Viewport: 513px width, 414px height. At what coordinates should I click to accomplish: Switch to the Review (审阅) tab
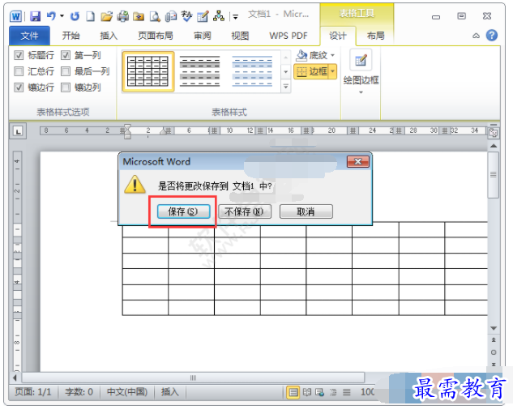point(202,36)
